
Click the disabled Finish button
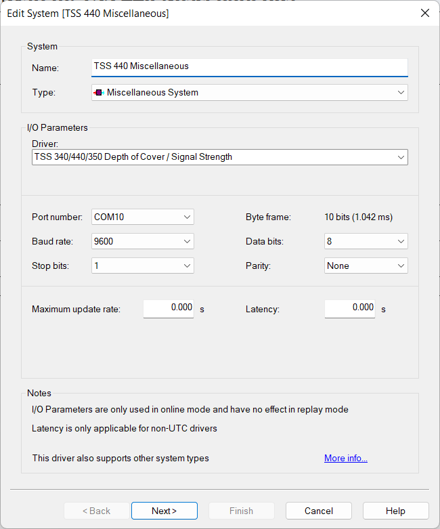click(x=241, y=511)
